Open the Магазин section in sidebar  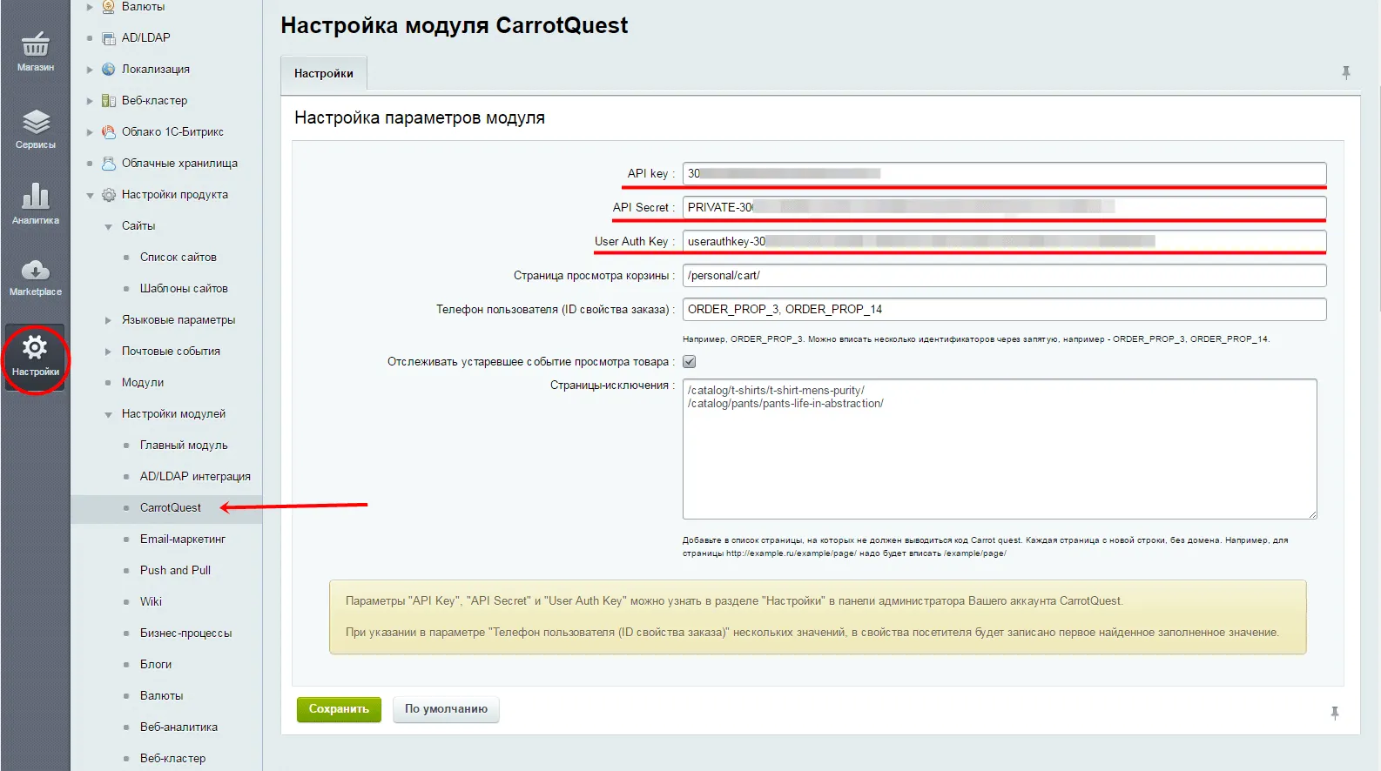coord(35,50)
